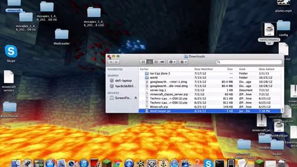The height and width of the screenshot is (167, 297).
Task: Select hpc8cbb8b5 in the Shared sidebar
Action: (123, 86)
